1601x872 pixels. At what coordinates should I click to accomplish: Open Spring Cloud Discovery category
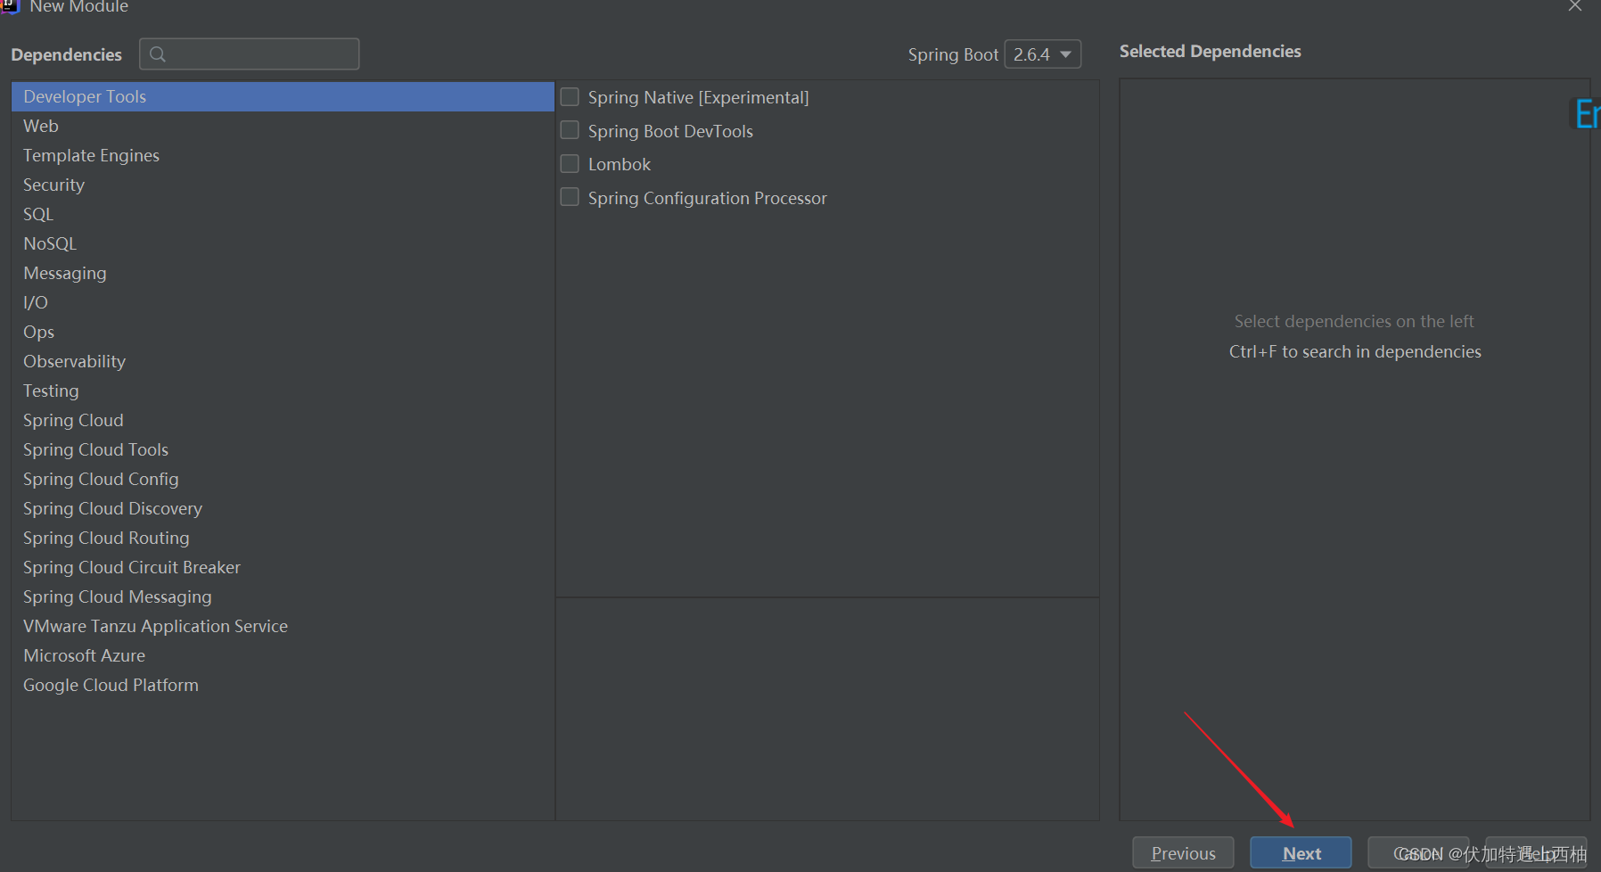click(283, 508)
